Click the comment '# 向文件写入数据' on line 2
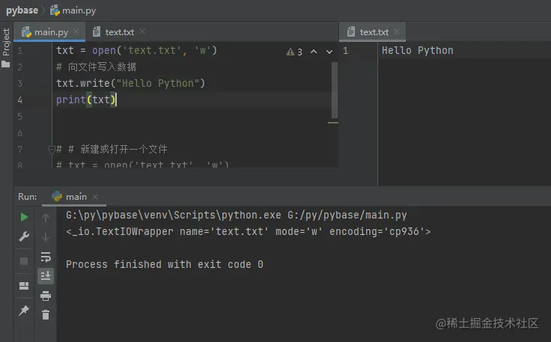 97,67
